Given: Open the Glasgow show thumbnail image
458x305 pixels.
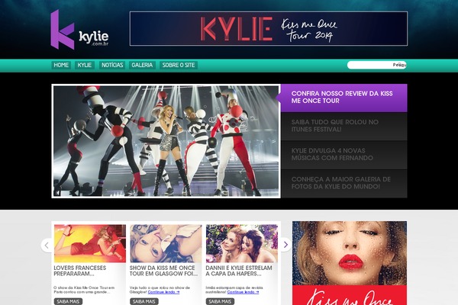Looking at the screenshot, I should tap(166, 243).
